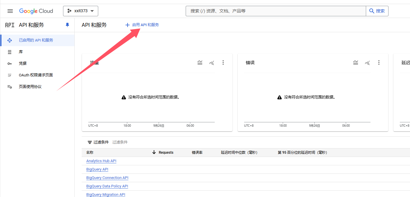Click the 库 library icon in sidebar
410x197 pixels.
click(x=10, y=52)
